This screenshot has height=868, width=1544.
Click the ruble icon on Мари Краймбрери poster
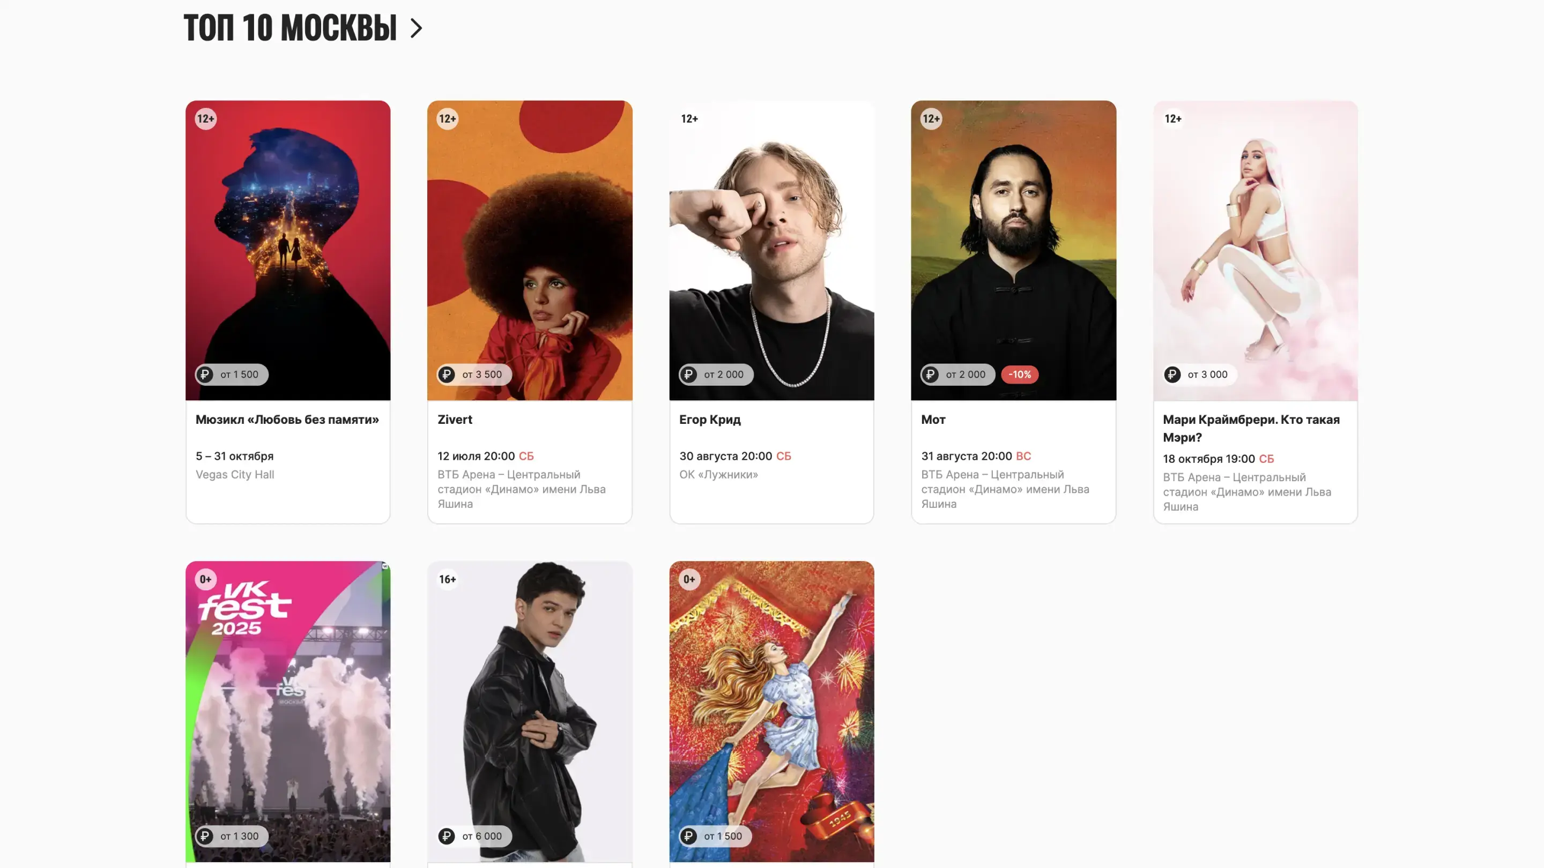[x=1172, y=375]
